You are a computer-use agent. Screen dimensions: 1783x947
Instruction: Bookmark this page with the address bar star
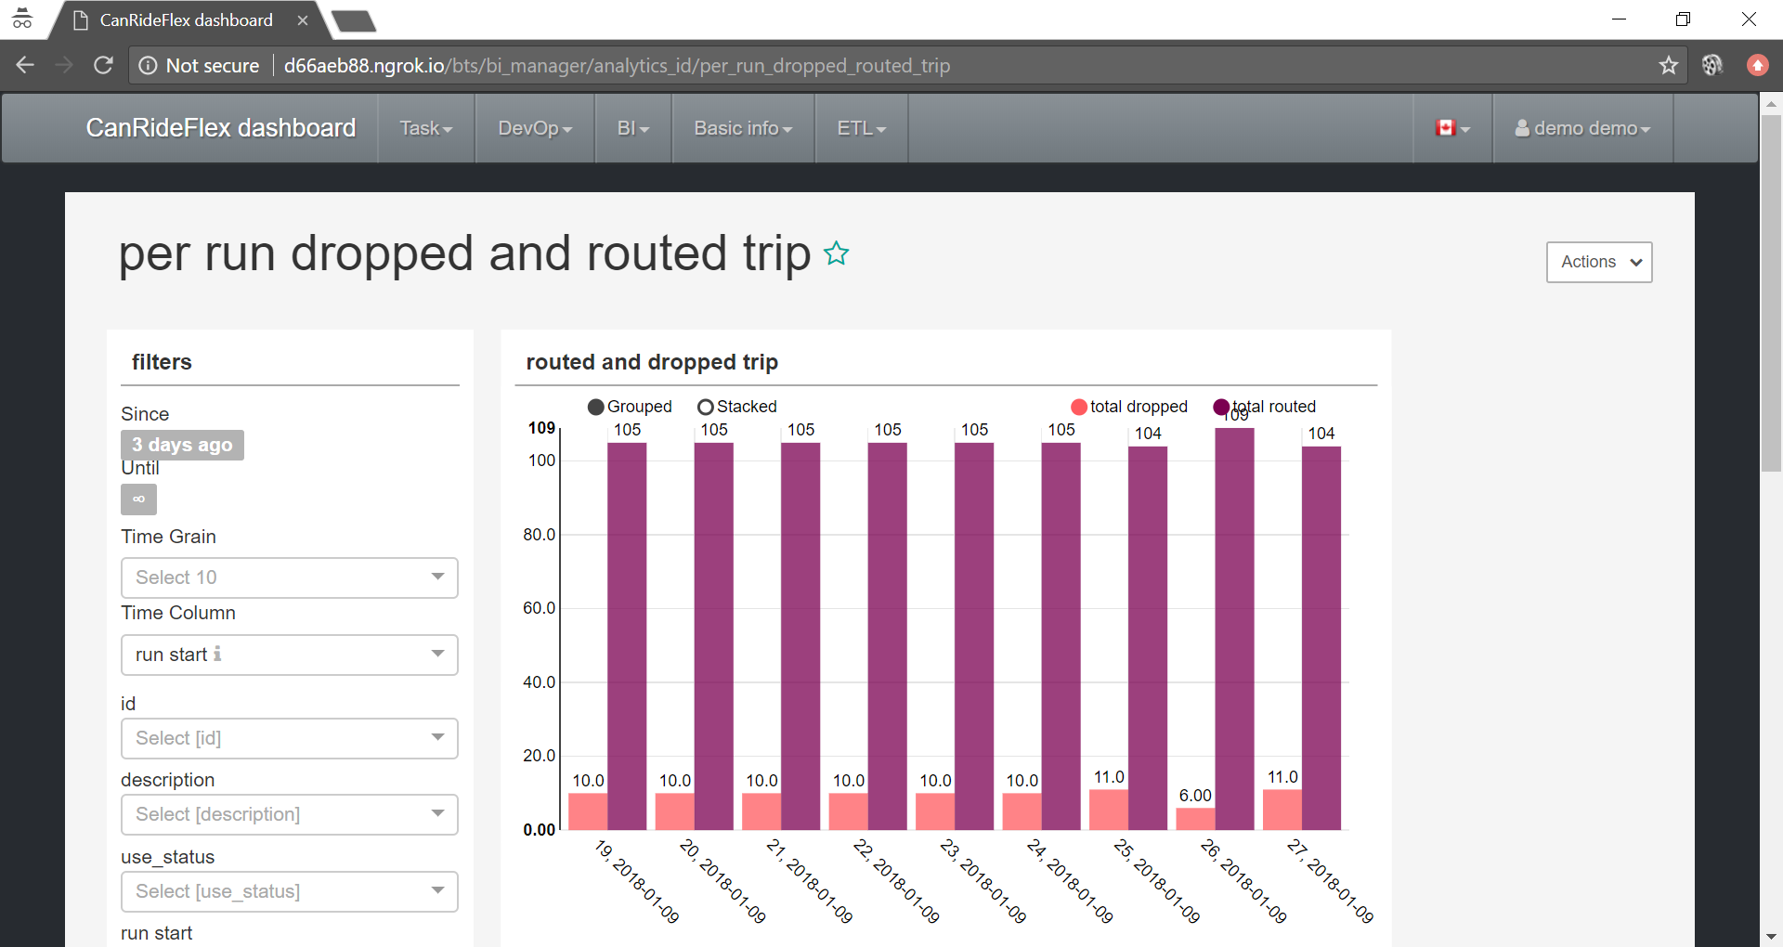tap(1669, 65)
